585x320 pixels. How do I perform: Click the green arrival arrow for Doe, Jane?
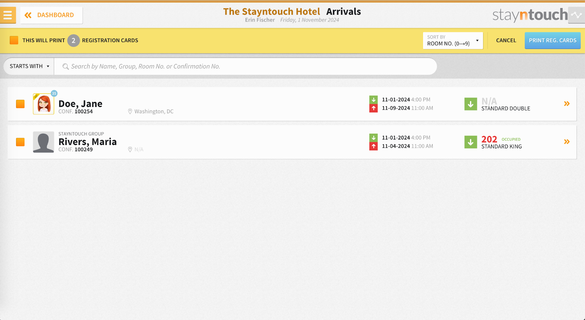click(373, 100)
